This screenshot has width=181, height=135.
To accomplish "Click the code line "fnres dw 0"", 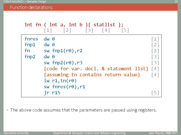I will tap(40, 39).
